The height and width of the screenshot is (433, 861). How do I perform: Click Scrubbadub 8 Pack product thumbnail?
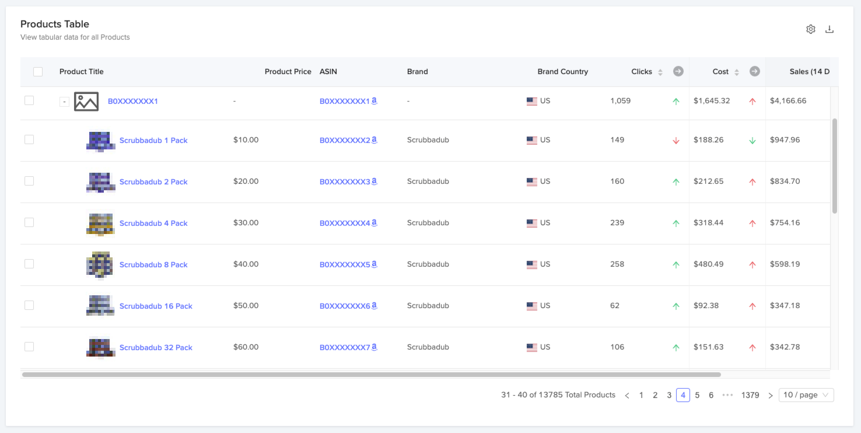(100, 264)
